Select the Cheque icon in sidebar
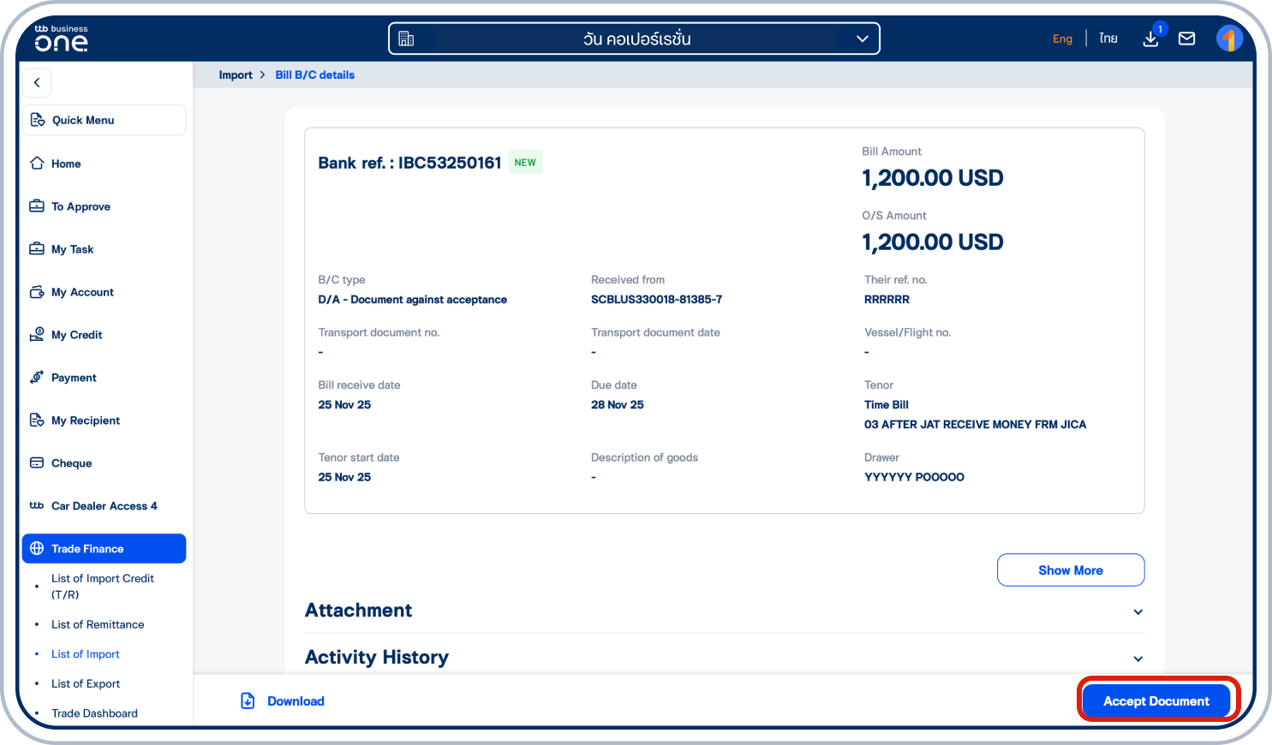1272x745 pixels. click(35, 462)
